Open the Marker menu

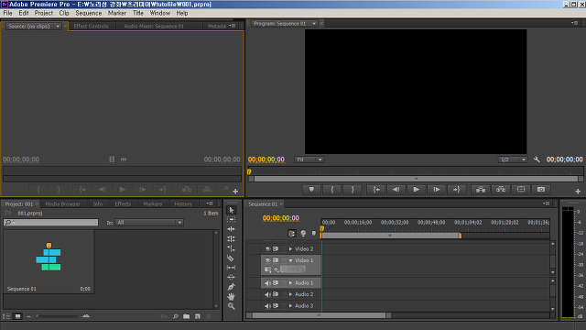point(117,13)
